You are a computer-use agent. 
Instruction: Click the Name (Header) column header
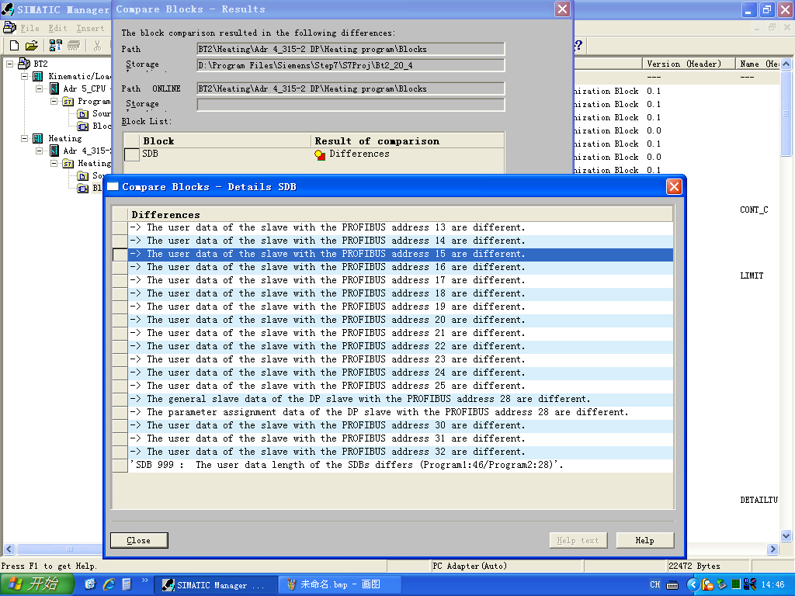[x=758, y=64]
